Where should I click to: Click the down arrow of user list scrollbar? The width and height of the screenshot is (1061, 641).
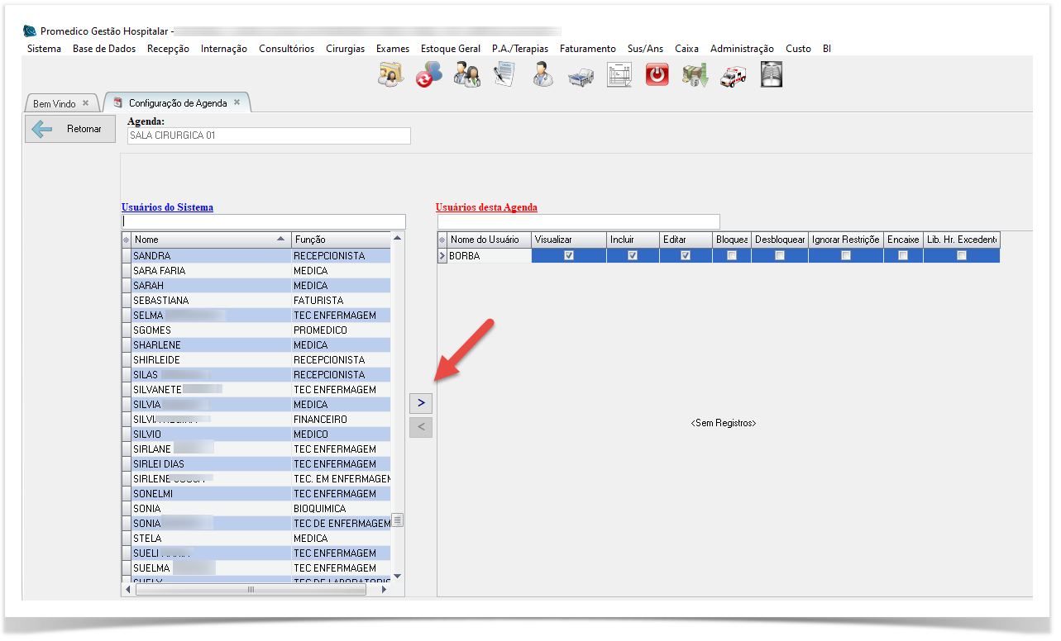coord(397,576)
